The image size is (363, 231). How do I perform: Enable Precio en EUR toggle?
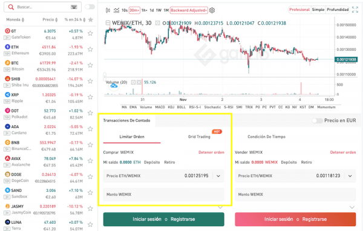(317, 120)
